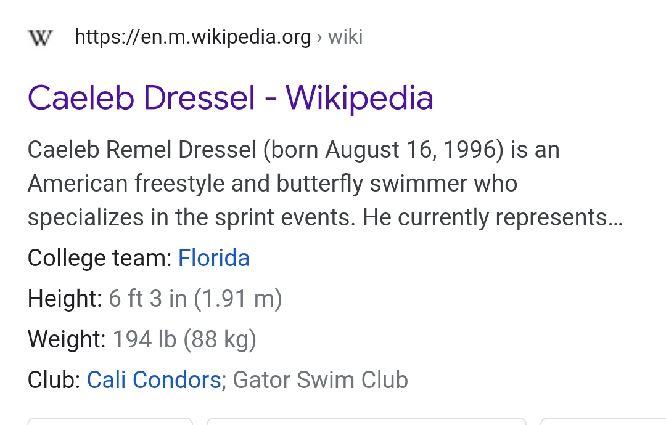666x425 pixels.
Task: Click the "Club:" label
Action: tap(54, 379)
